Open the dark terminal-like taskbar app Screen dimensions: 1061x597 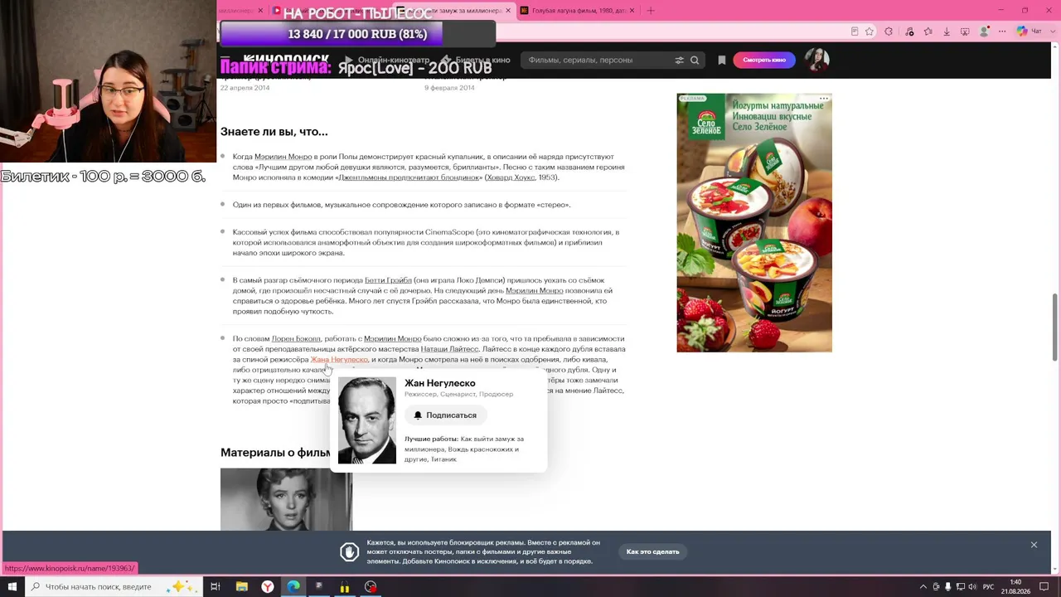(319, 587)
